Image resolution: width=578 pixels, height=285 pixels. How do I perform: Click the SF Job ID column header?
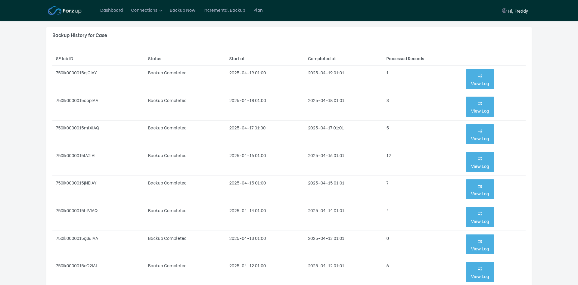(x=64, y=59)
